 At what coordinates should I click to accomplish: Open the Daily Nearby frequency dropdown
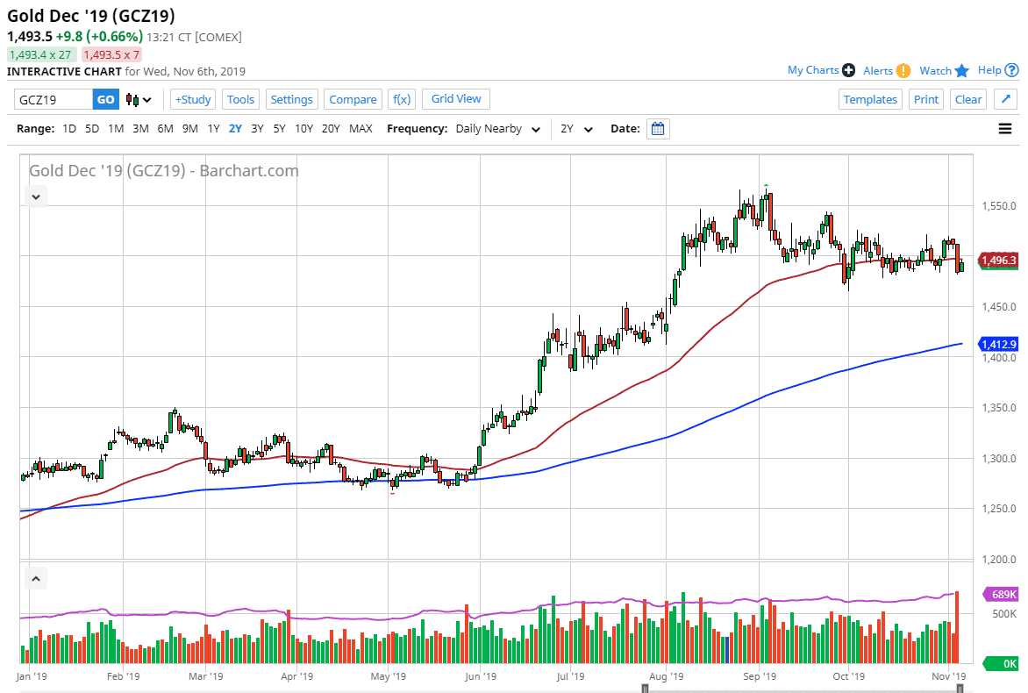pos(497,128)
